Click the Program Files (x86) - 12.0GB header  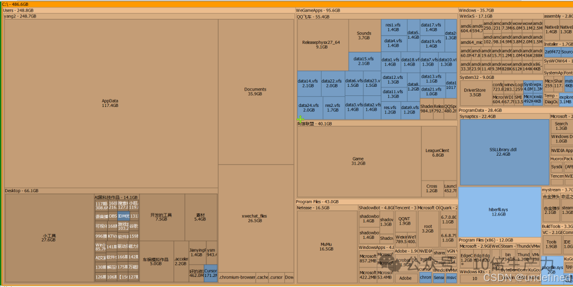pyautogui.click(x=499, y=240)
